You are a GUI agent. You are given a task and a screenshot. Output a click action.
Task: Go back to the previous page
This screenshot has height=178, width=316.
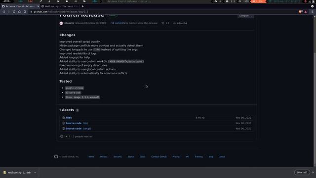point(3,12)
